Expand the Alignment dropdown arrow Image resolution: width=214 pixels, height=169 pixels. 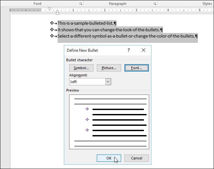108,82
